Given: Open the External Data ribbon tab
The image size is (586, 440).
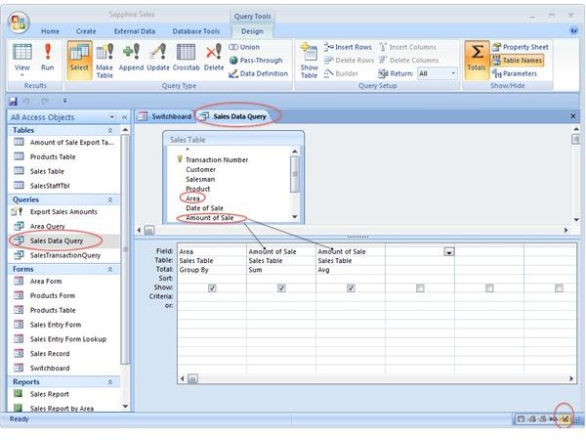Looking at the screenshot, I should (135, 31).
